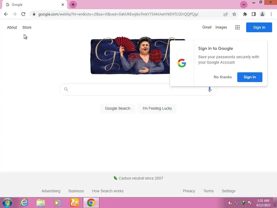Dismiss popup with No thanks
This screenshot has height=208, width=277.
tap(223, 77)
